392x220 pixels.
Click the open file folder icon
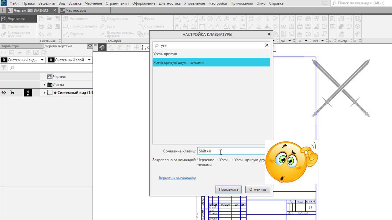point(49,19)
